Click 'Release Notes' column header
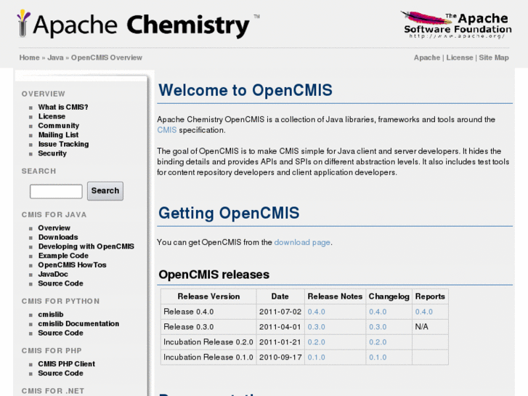This screenshot has width=528, height=396. click(x=335, y=296)
